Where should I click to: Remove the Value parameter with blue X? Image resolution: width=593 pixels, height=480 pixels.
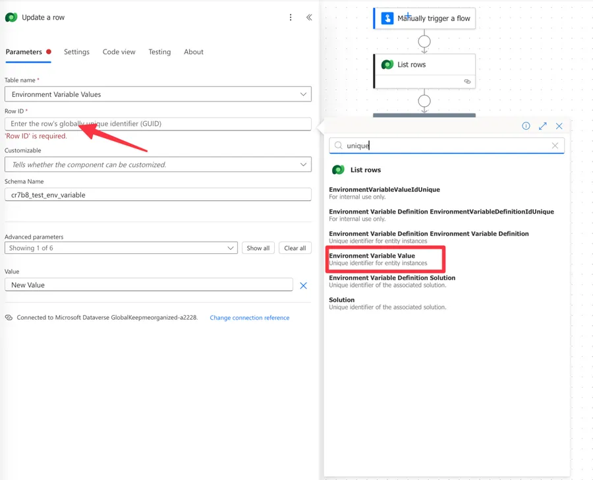point(303,285)
